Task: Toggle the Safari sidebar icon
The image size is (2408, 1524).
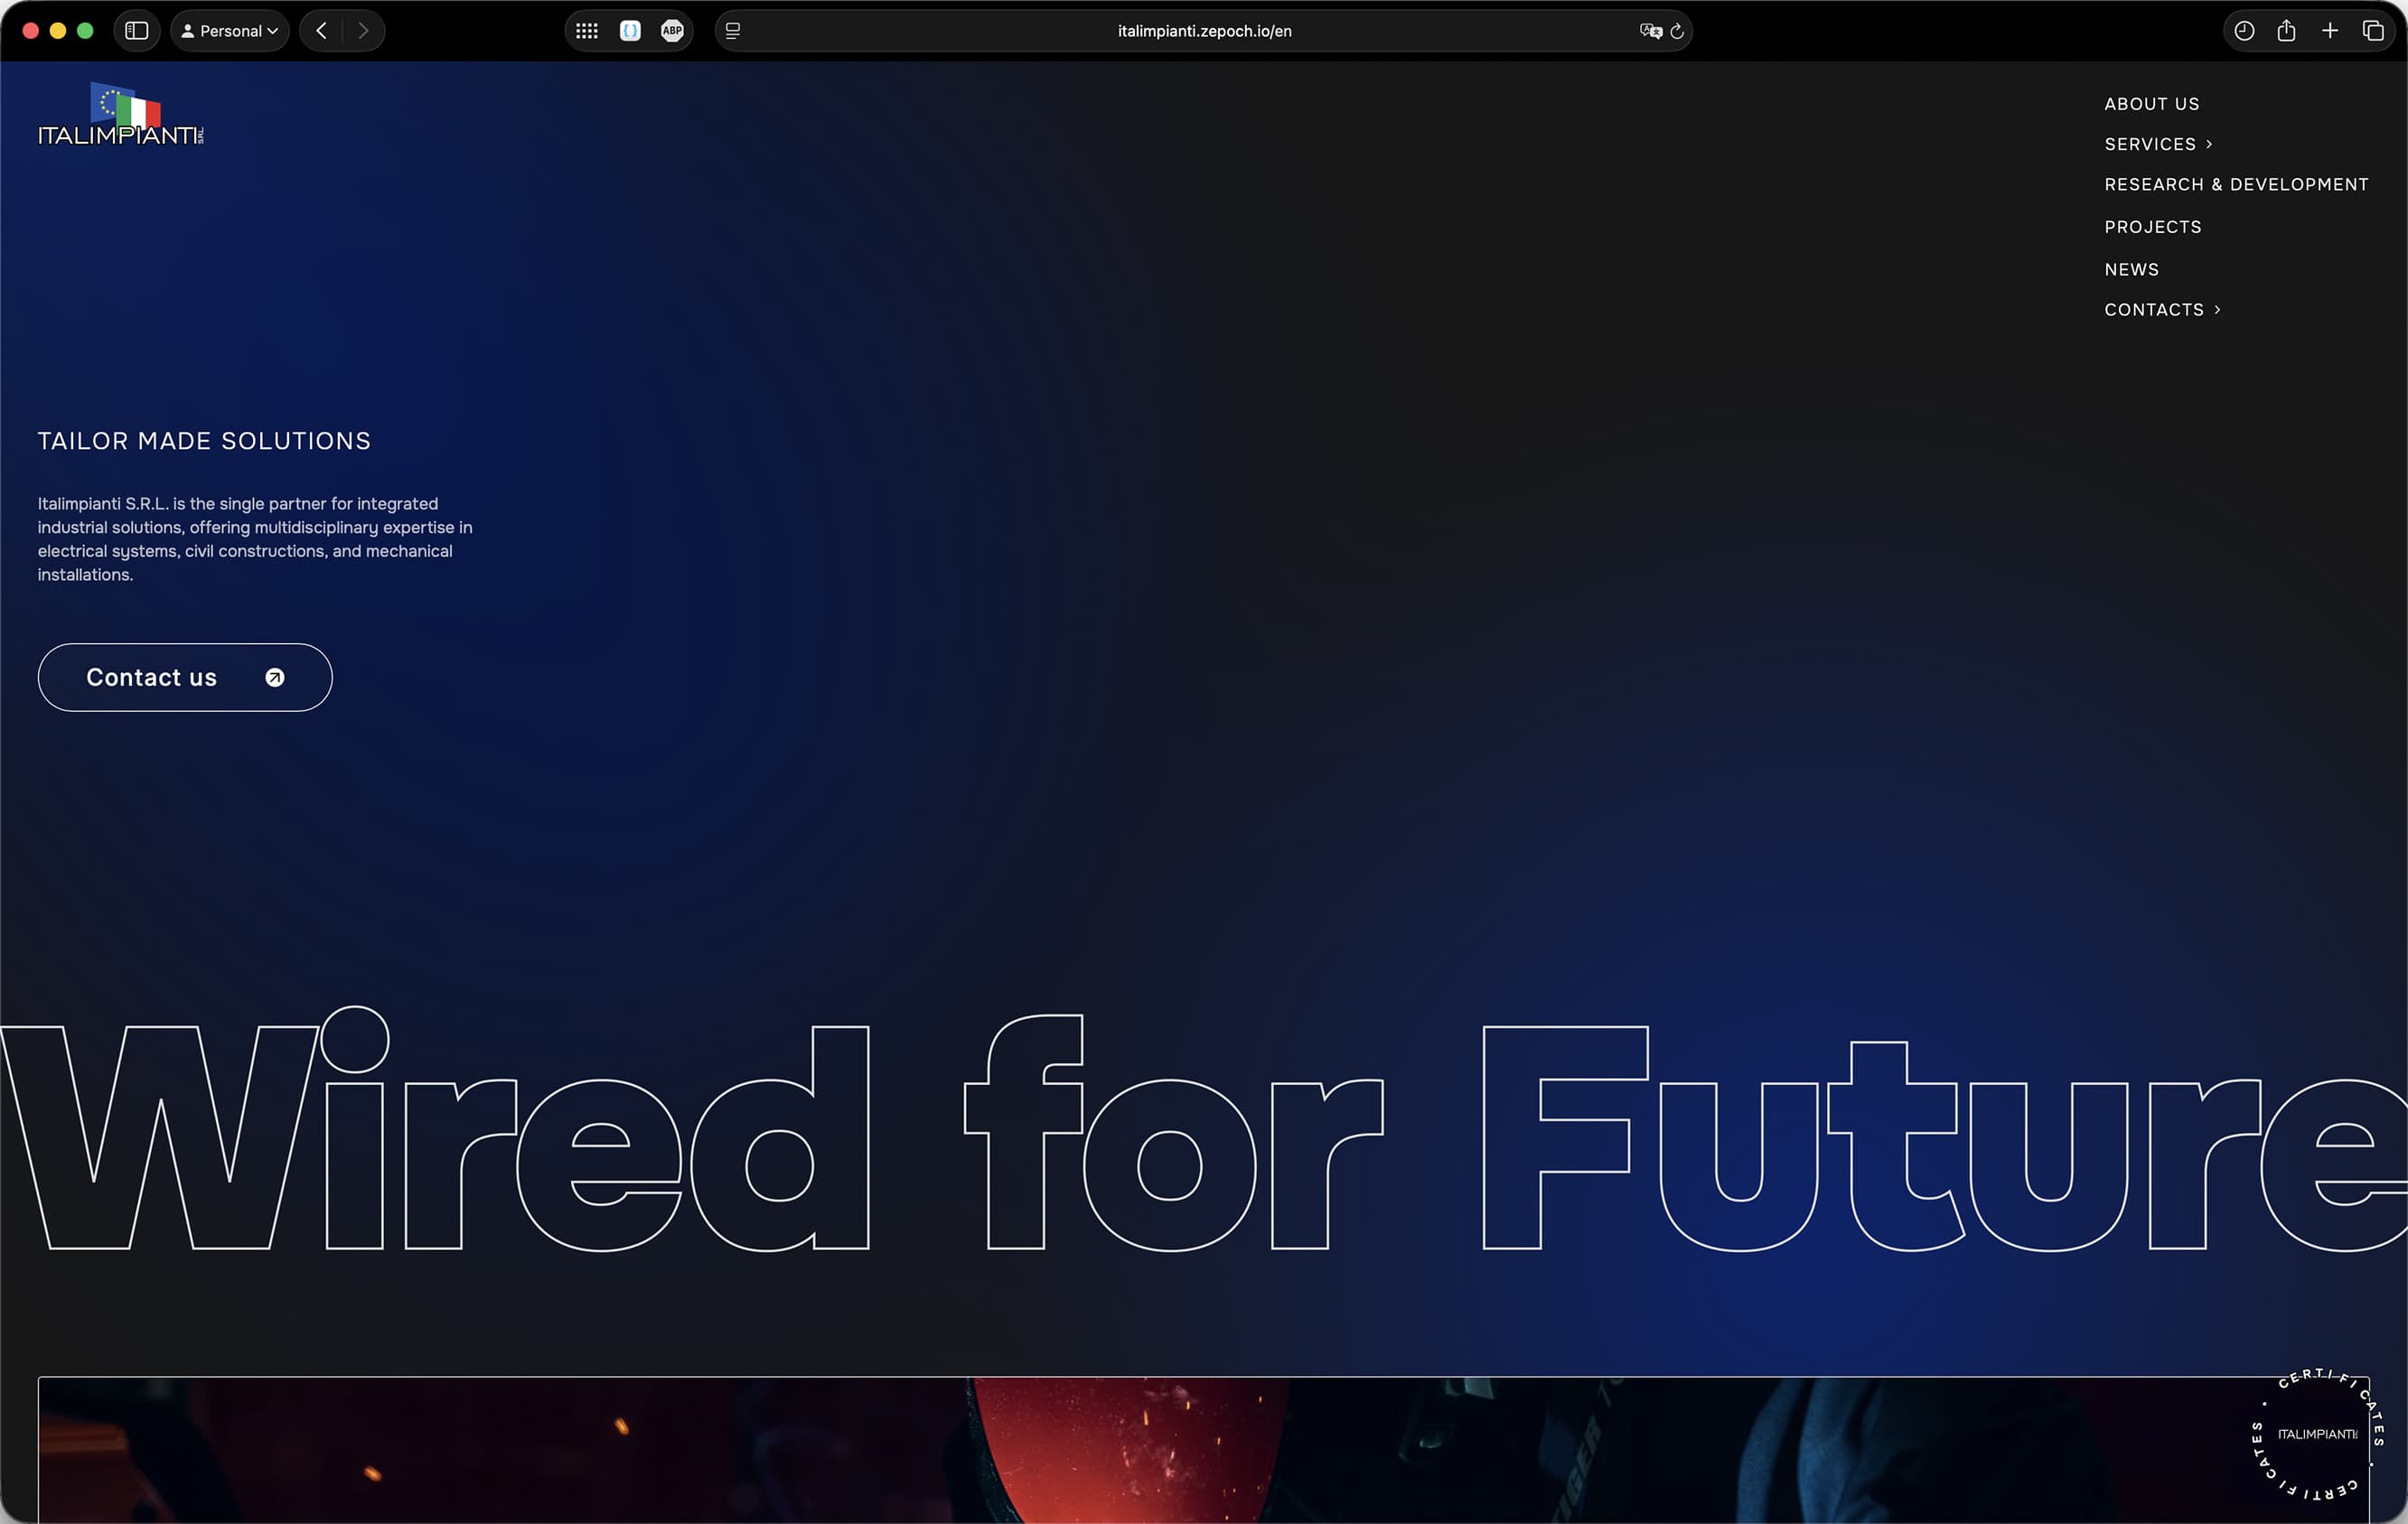Action: pyautogui.click(x=137, y=31)
